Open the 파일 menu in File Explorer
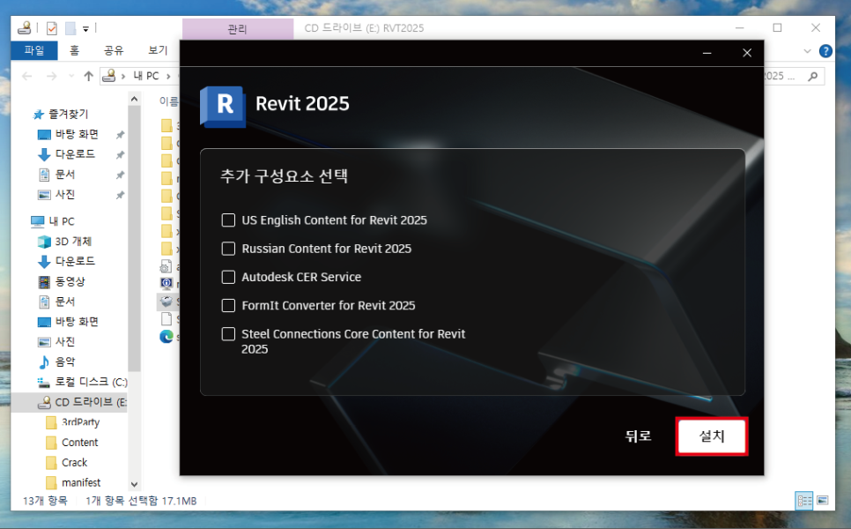This screenshot has height=529, width=851. coord(34,50)
